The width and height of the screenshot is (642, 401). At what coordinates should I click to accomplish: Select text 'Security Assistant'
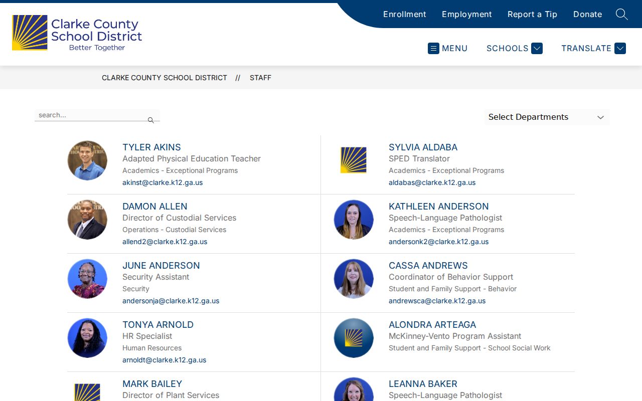[x=156, y=277]
